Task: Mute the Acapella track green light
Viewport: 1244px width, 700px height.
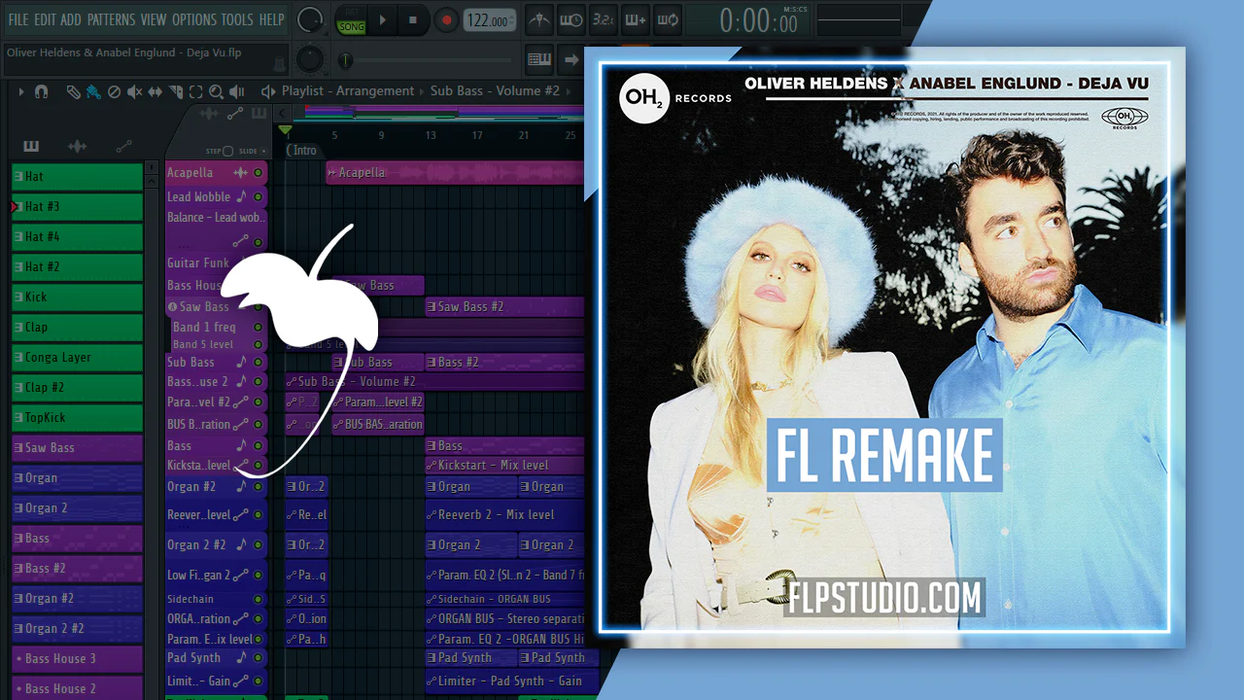Action: [x=259, y=173]
